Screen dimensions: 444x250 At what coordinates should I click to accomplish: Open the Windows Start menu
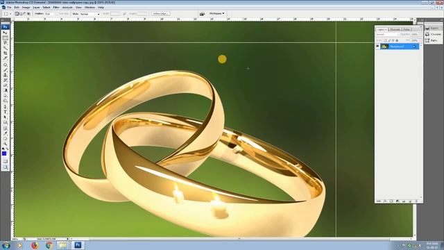[x=6, y=245]
